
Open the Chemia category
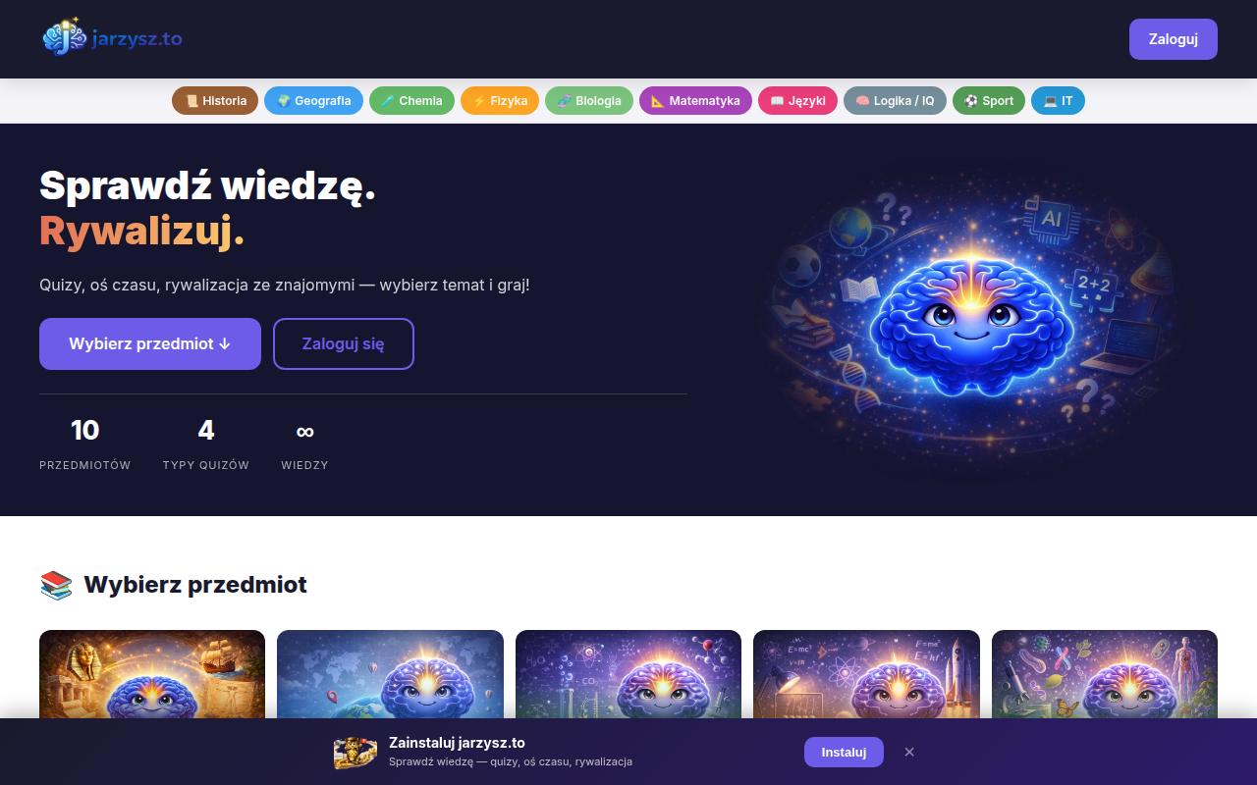tap(411, 100)
